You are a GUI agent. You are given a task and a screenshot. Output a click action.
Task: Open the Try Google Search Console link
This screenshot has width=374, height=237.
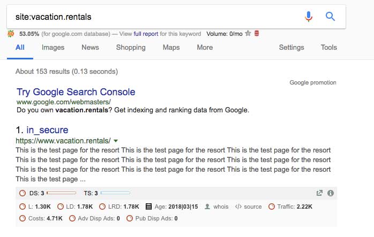click(x=76, y=92)
